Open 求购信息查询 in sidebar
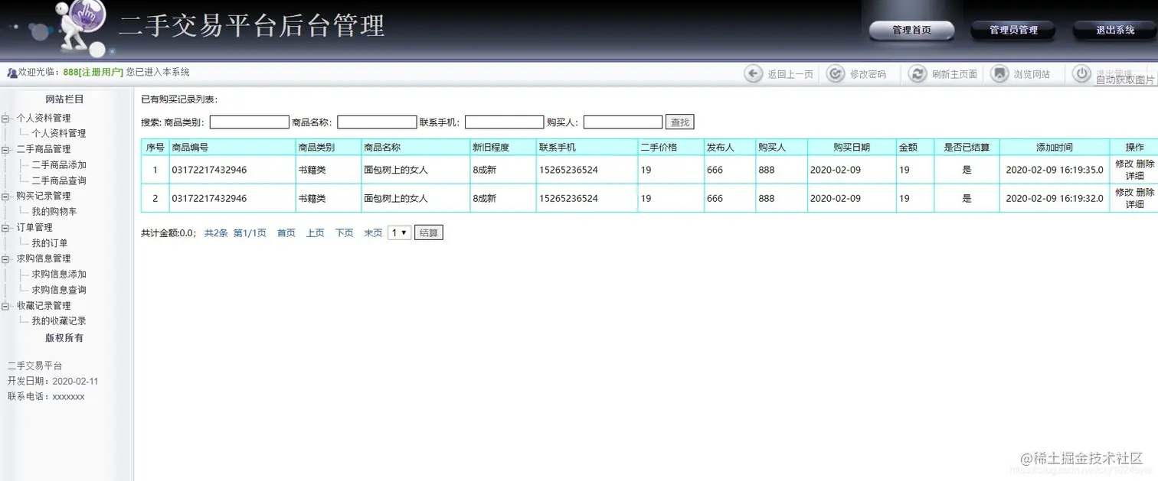 pos(59,290)
